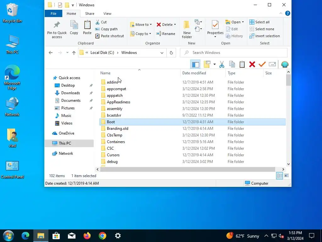322x242 pixels.
Task: Click the Search Windows field
Action: point(234,53)
